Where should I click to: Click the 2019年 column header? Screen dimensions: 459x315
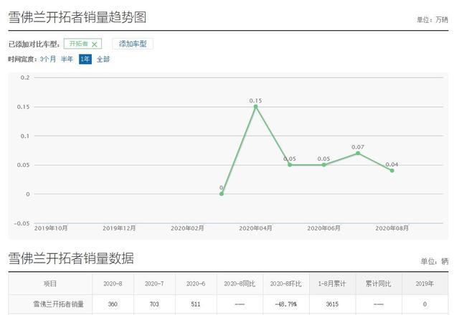(x=425, y=283)
